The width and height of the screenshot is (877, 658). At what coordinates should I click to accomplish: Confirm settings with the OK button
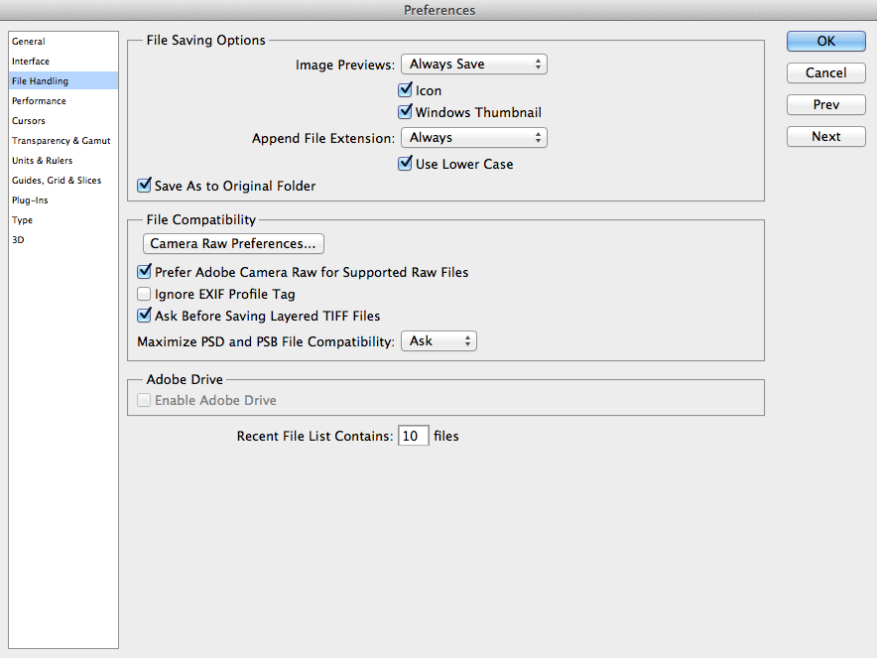click(825, 41)
